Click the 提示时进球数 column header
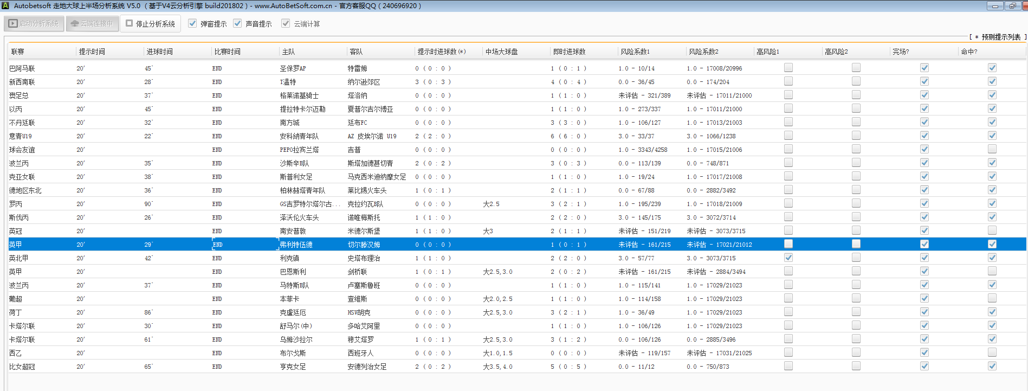The width and height of the screenshot is (1028, 391). (x=441, y=52)
